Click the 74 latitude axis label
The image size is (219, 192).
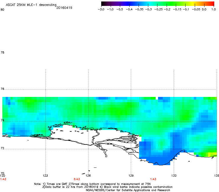pyautogui.click(x=2, y=120)
